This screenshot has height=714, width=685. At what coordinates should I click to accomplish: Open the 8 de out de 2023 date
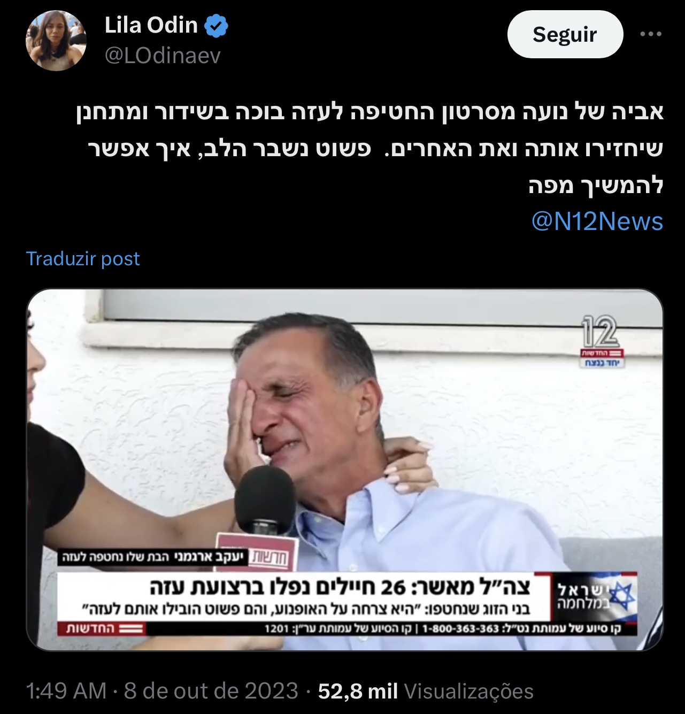click(211, 691)
